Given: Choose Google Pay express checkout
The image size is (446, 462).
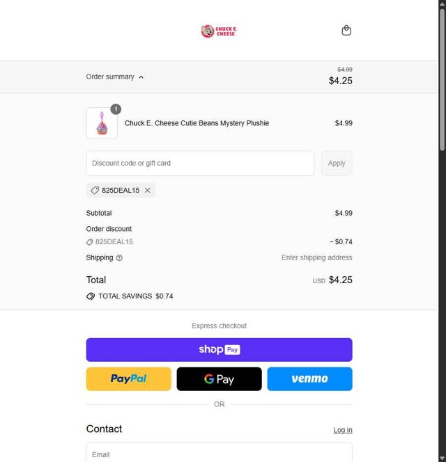Looking at the screenshot, I should tap(219, 379).
